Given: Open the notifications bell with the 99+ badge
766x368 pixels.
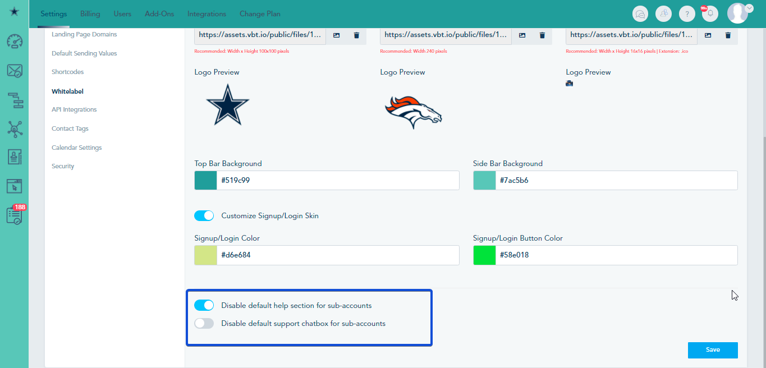Looking at the screenshot, I should pos(710,13).
